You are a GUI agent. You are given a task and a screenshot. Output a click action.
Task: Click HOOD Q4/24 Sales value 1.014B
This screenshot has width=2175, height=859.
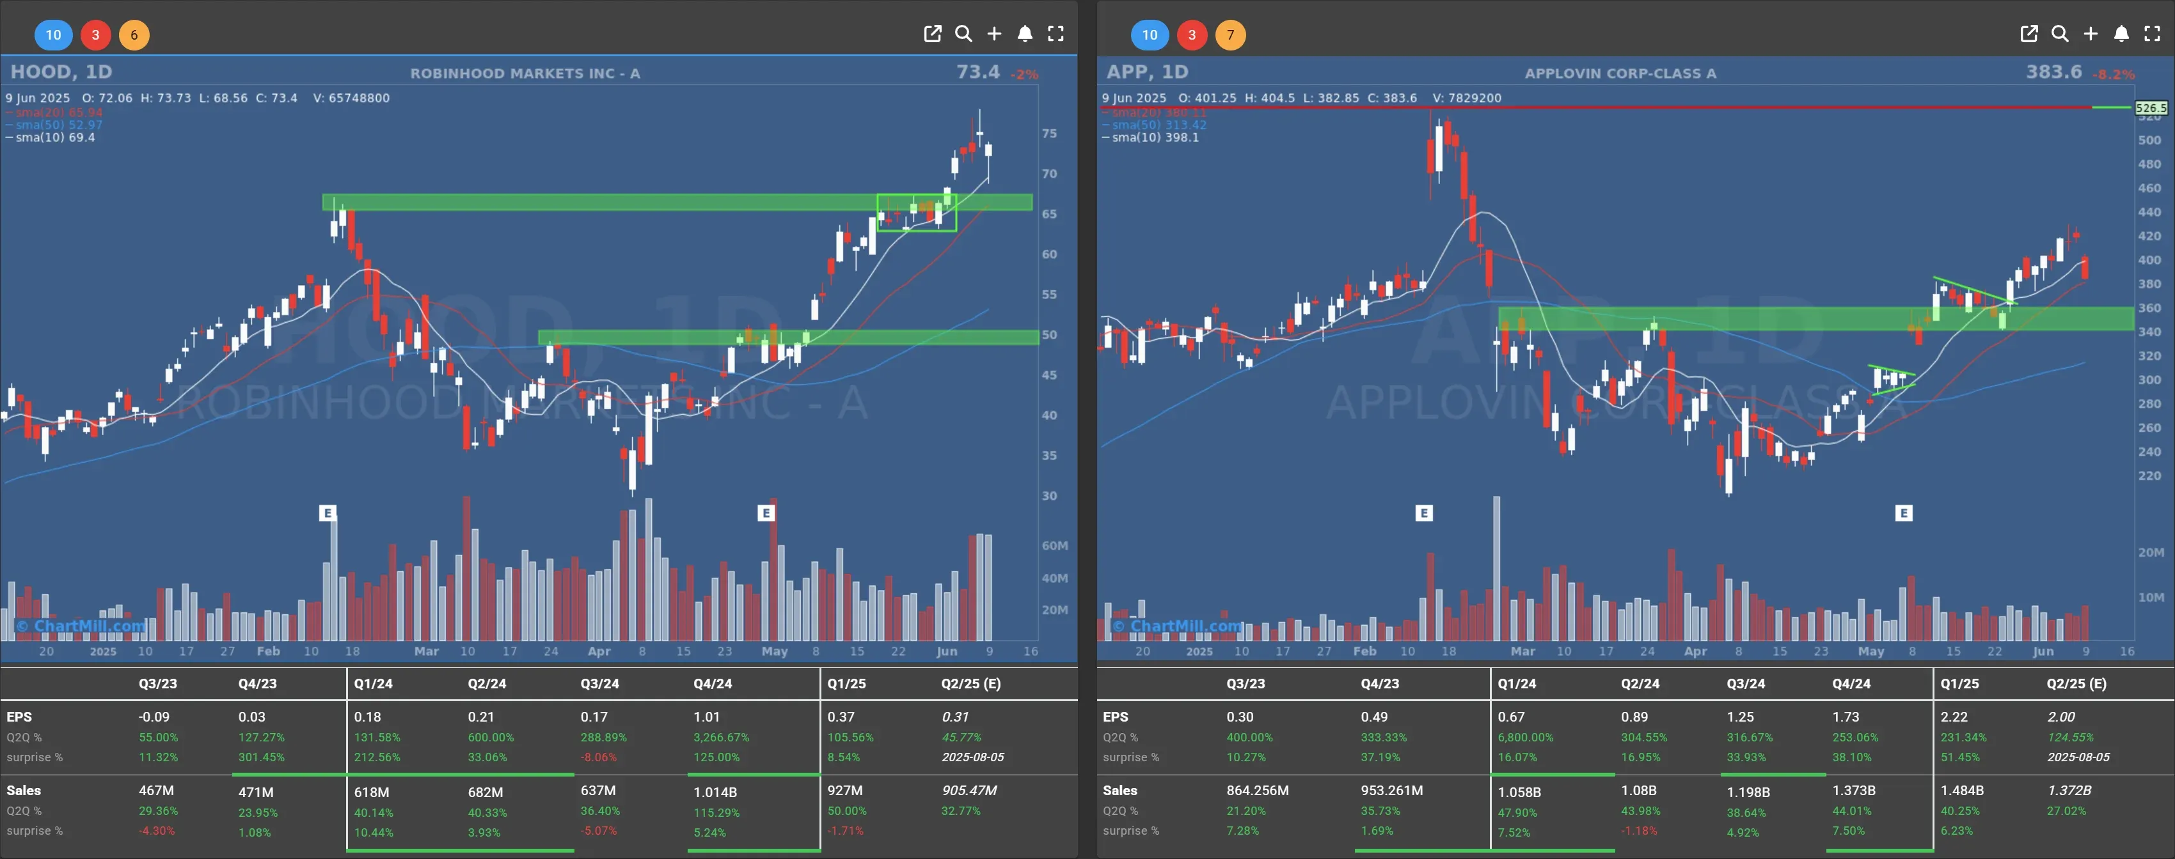pos(715,793)
